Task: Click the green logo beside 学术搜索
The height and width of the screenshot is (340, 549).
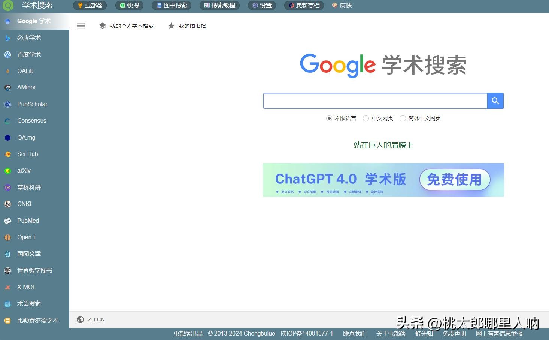Action: [x=8, y=6]
